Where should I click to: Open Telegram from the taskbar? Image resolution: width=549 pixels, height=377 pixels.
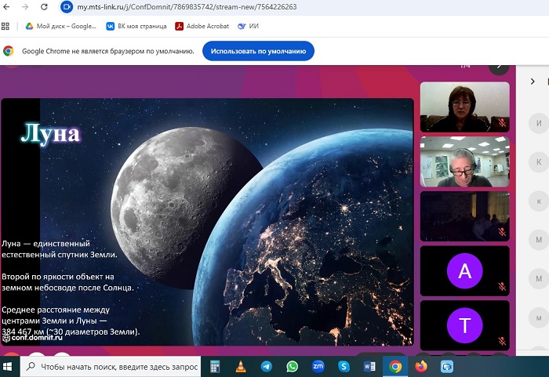click(267, 366)
